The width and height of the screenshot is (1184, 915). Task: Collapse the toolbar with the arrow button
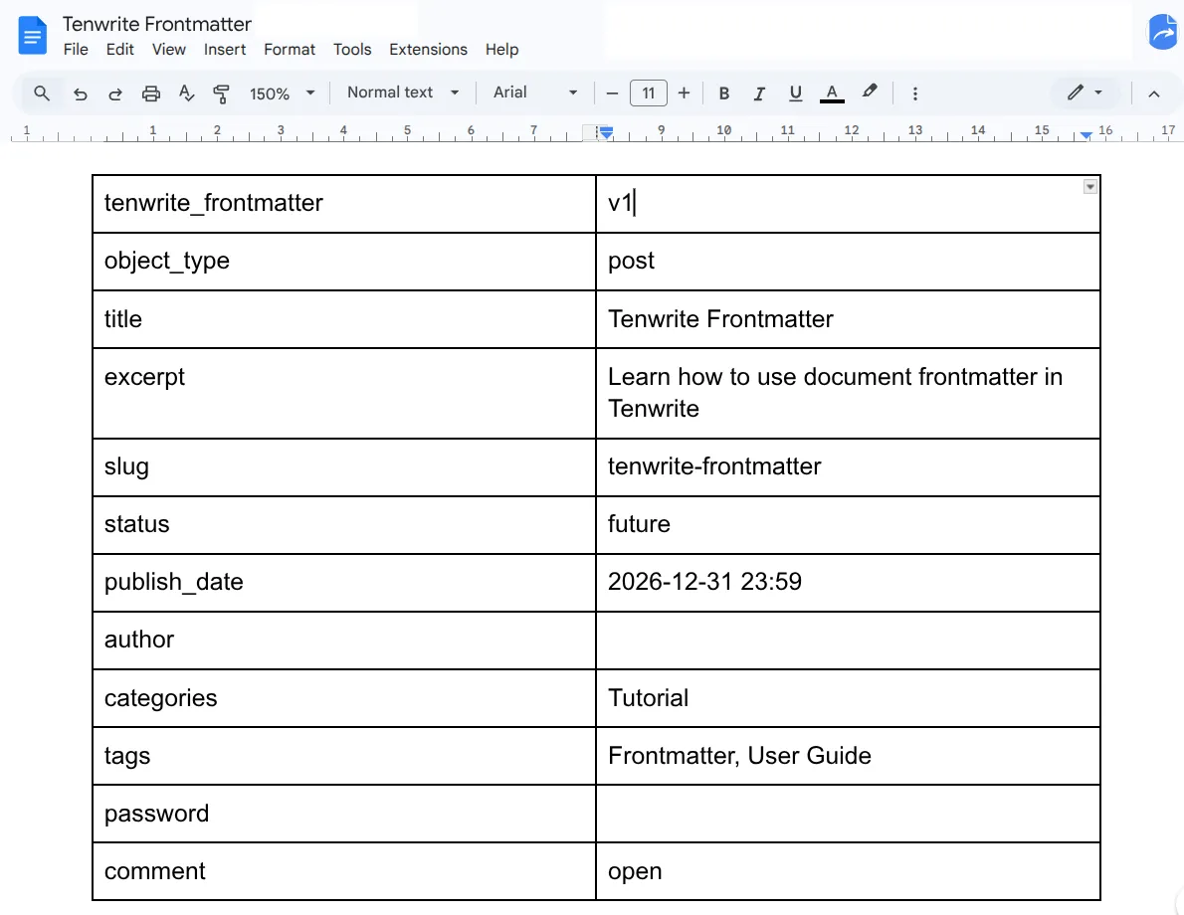click(1153, 92)
